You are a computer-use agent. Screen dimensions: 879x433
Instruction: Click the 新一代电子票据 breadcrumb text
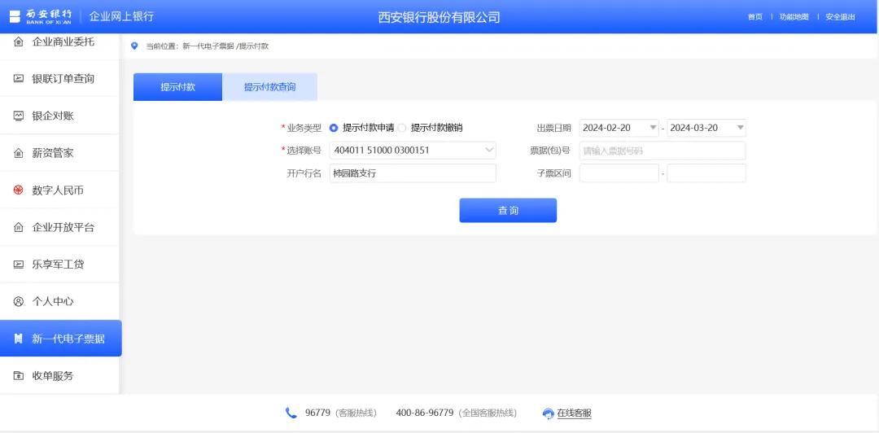pos(208,46)
